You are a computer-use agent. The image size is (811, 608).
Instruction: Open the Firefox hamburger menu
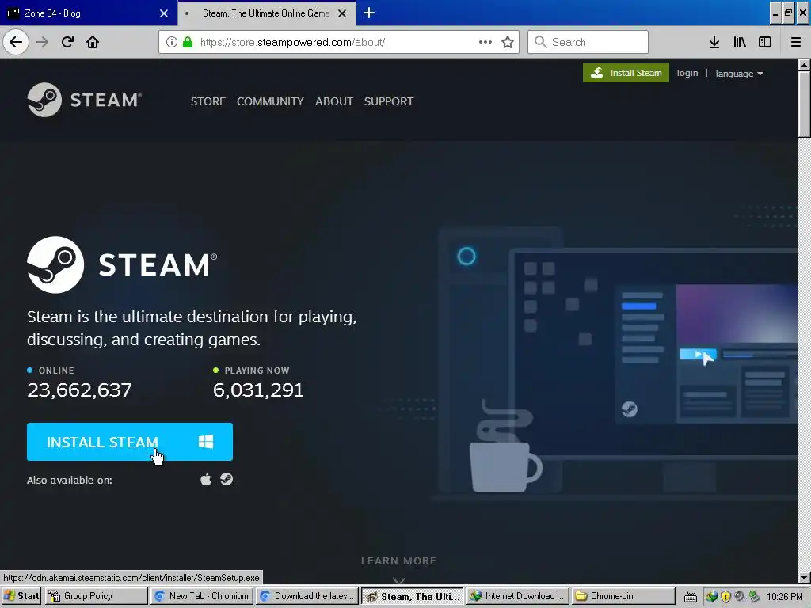795,42
